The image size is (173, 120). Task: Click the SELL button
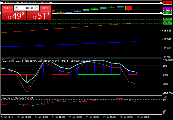point(7,8)
